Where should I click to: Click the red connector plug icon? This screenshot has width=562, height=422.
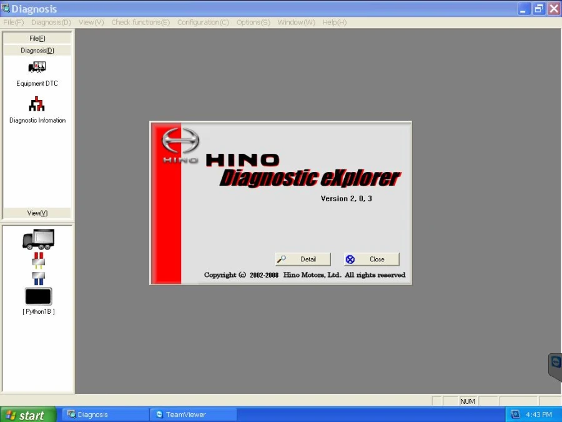[x=39, y=260]
